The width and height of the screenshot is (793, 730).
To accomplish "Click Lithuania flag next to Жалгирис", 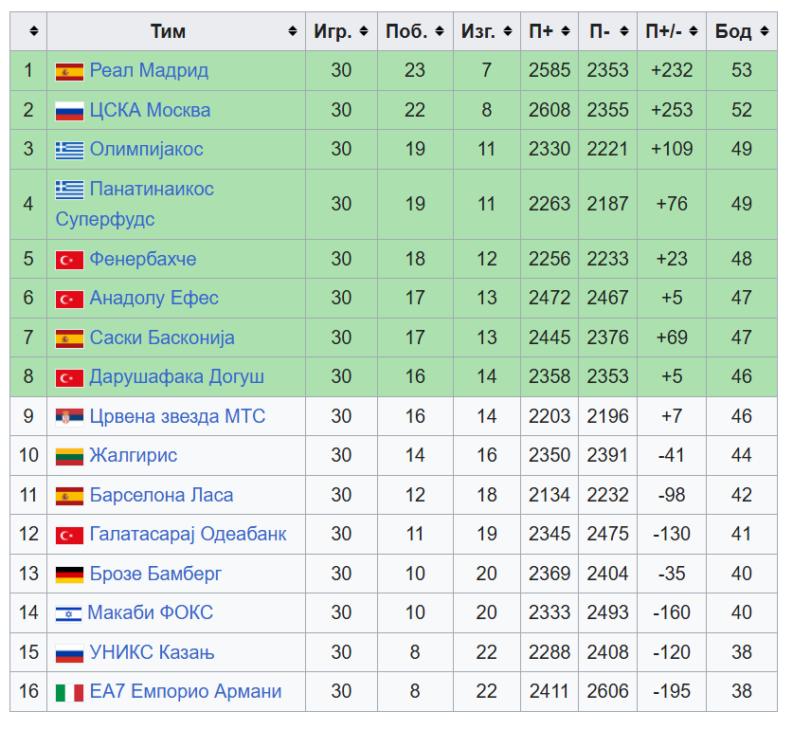I will click(69, 456).
